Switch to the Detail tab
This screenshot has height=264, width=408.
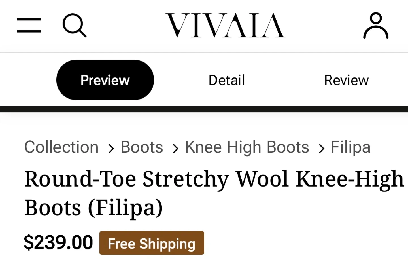227,80
